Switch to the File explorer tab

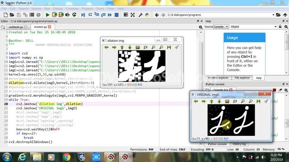click(x=242, y=78)
